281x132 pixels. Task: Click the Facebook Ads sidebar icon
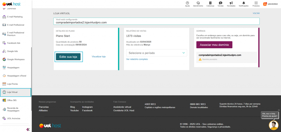[x=4, y=43]
